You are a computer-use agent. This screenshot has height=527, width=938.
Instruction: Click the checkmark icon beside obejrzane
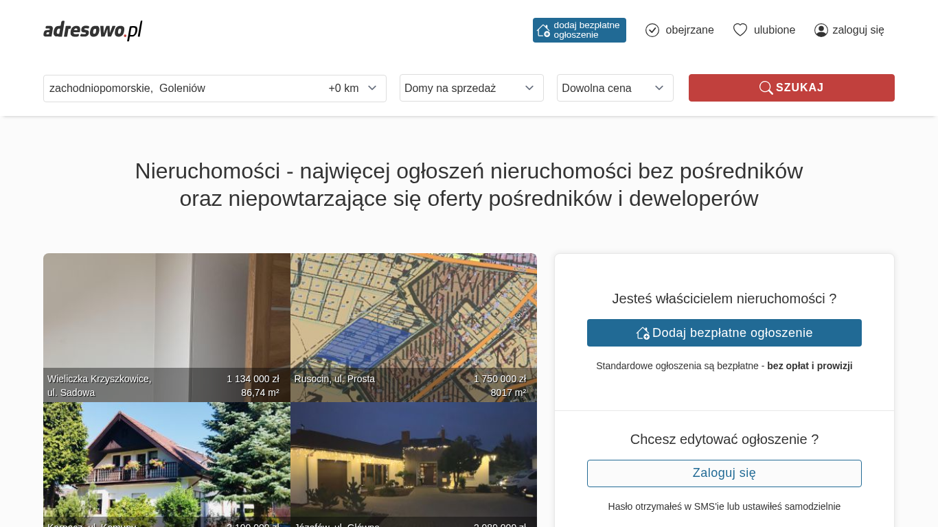pos(652,30)
